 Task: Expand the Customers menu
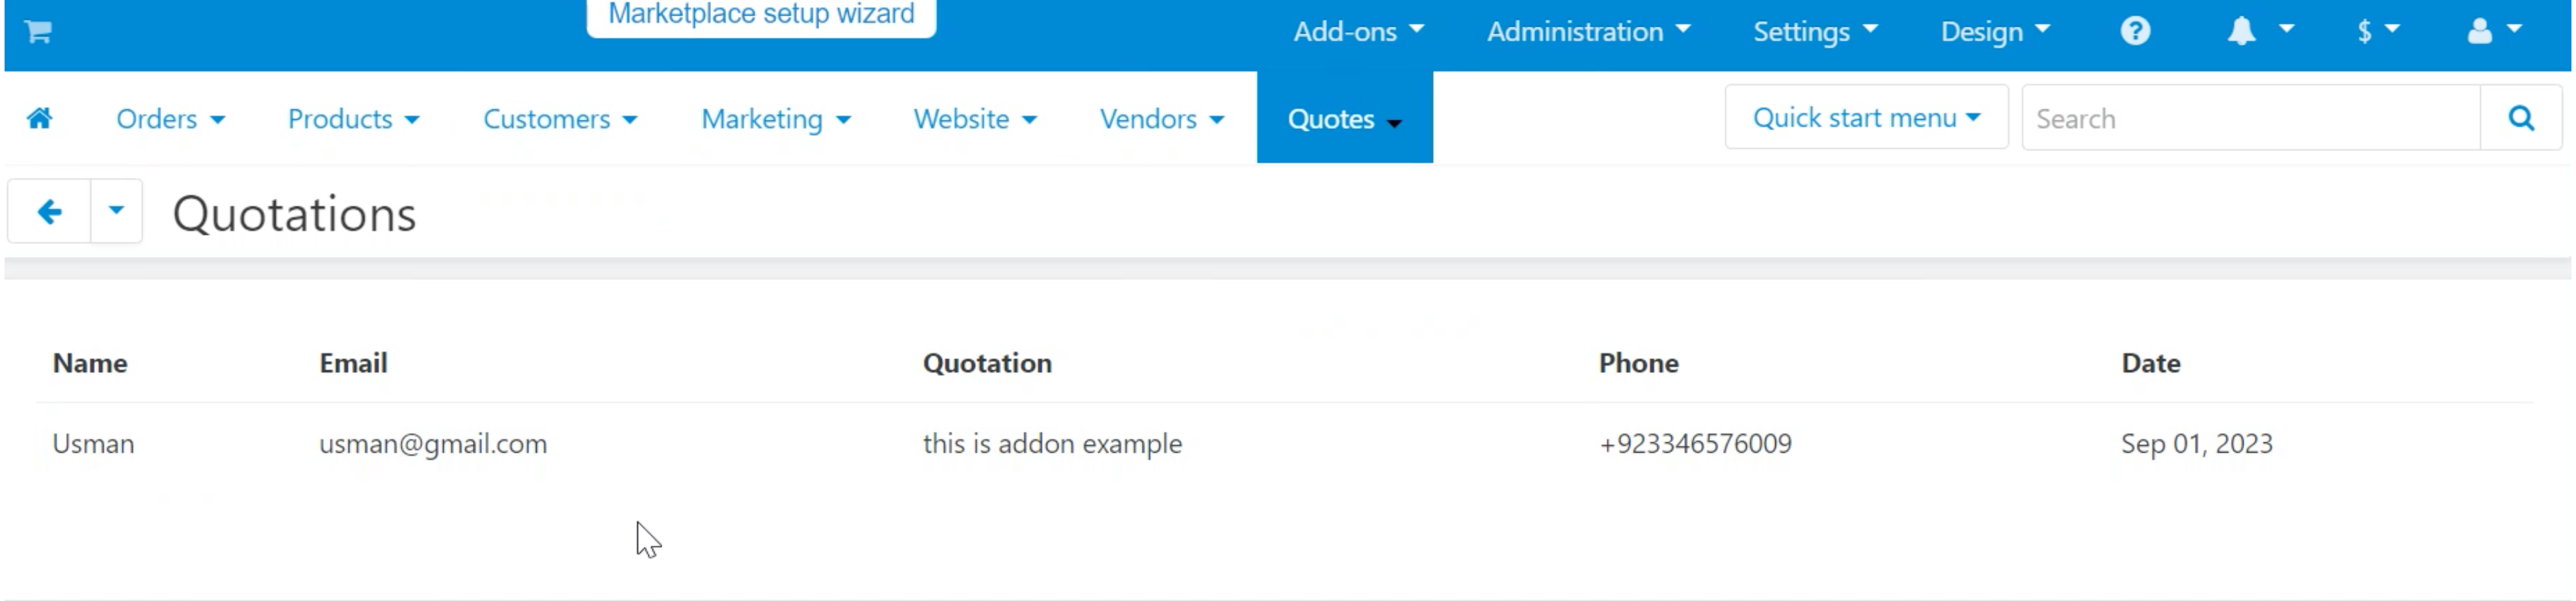(x=560, y=119)
